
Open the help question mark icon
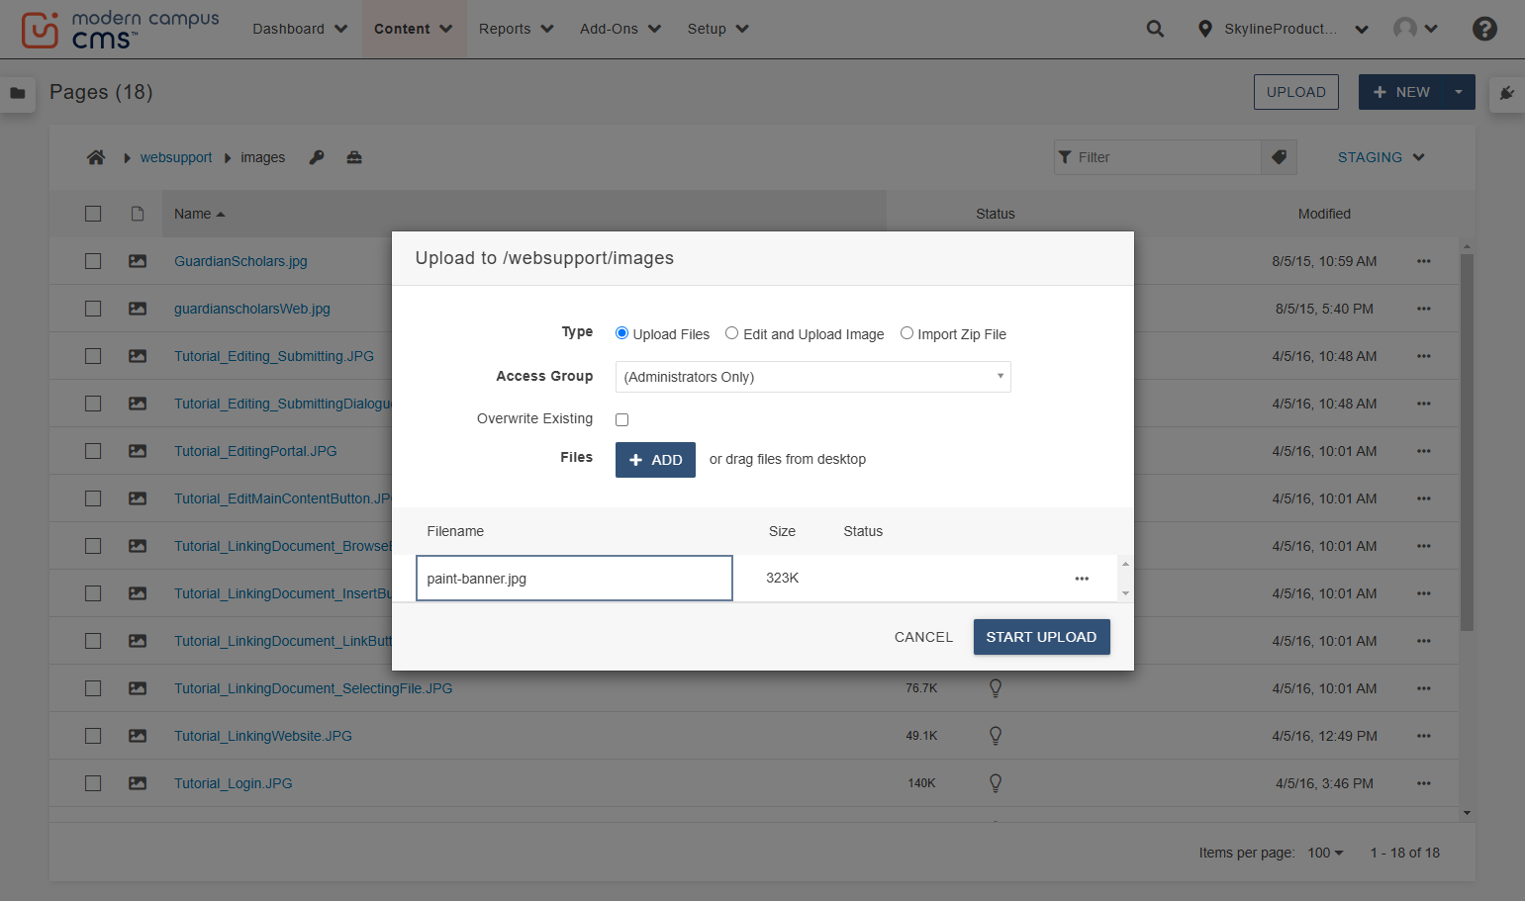(1484, 29)
